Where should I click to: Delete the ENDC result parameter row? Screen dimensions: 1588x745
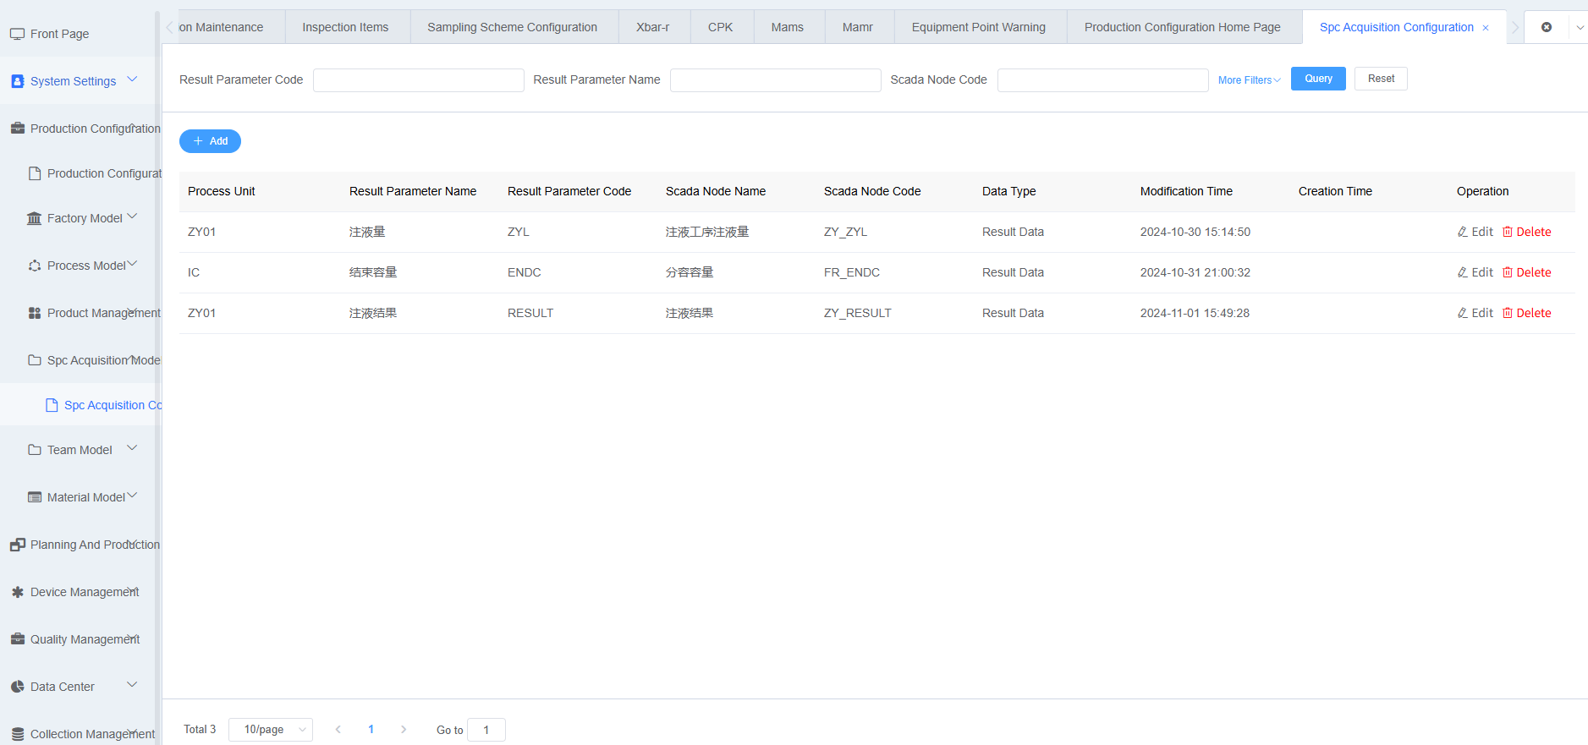click(1526, 272)
